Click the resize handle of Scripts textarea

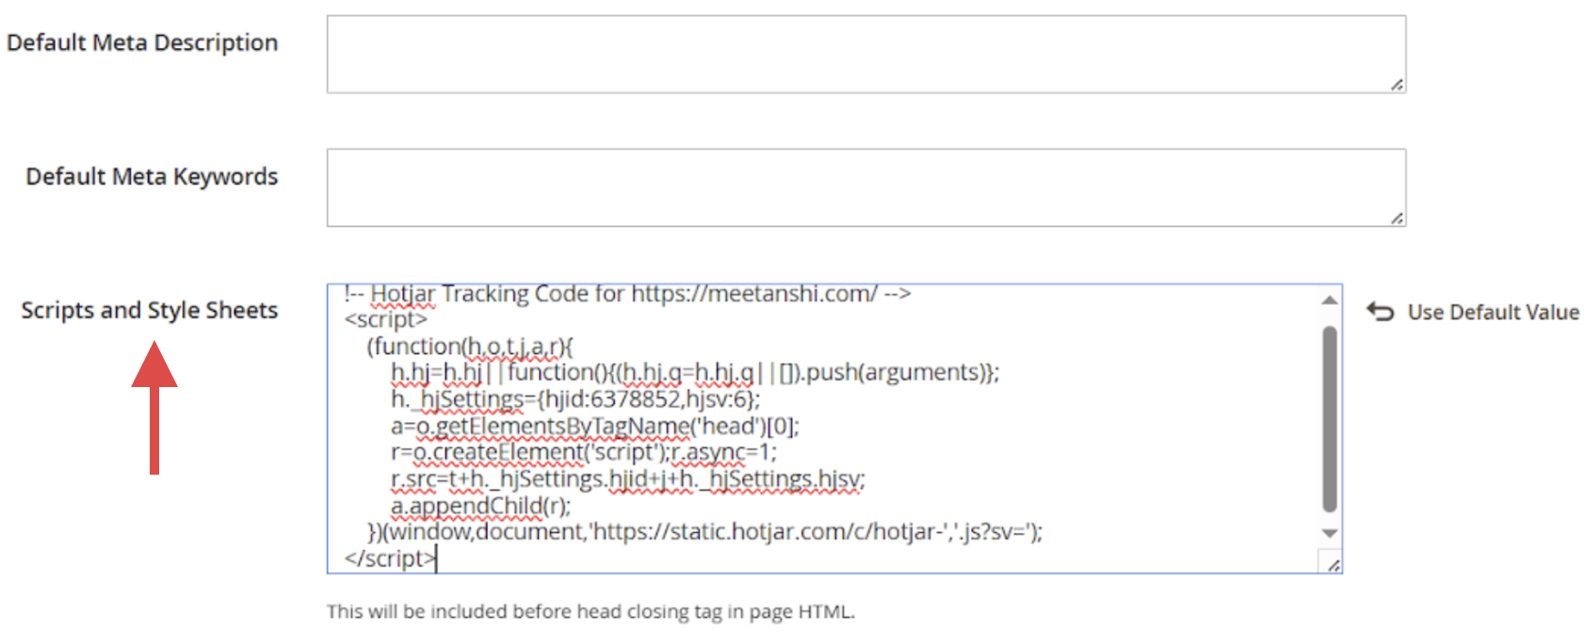(1333, 564)
